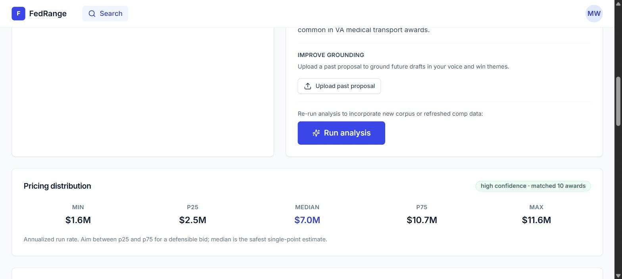Screen dimensions: 622x279
Task: Click the Annualized run rate note text
Action: click(175, 239)
